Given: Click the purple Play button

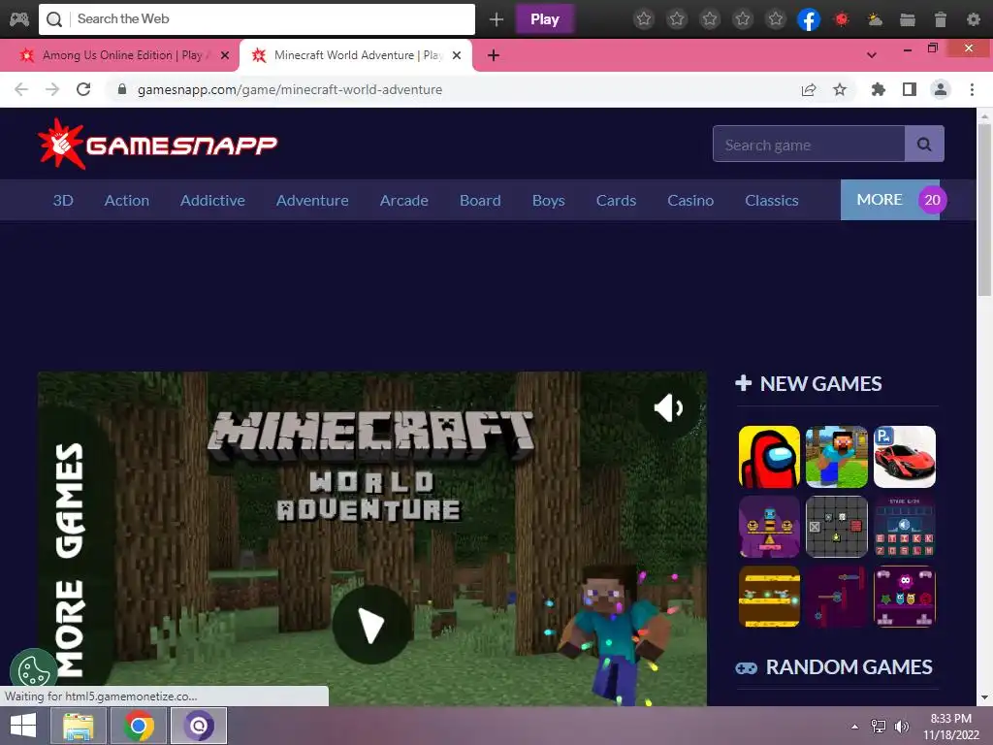Looking at the screenshot, I should tap(545, 19).
